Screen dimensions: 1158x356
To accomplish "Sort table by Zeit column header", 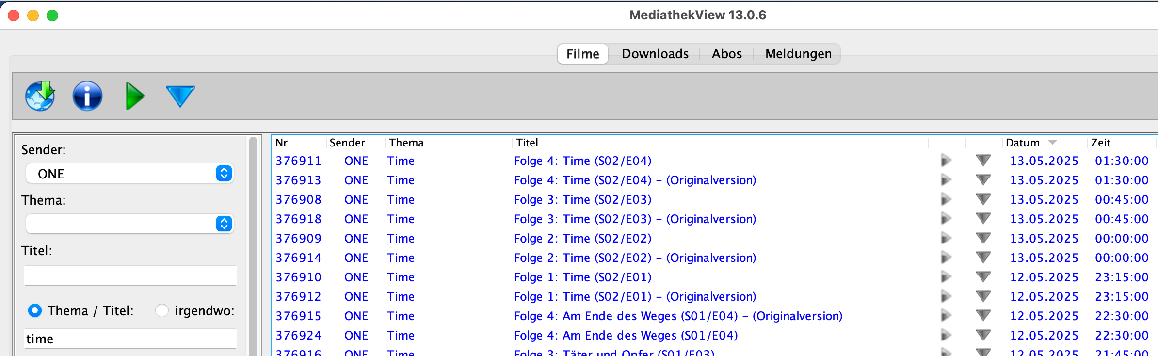I will 1101,143.
